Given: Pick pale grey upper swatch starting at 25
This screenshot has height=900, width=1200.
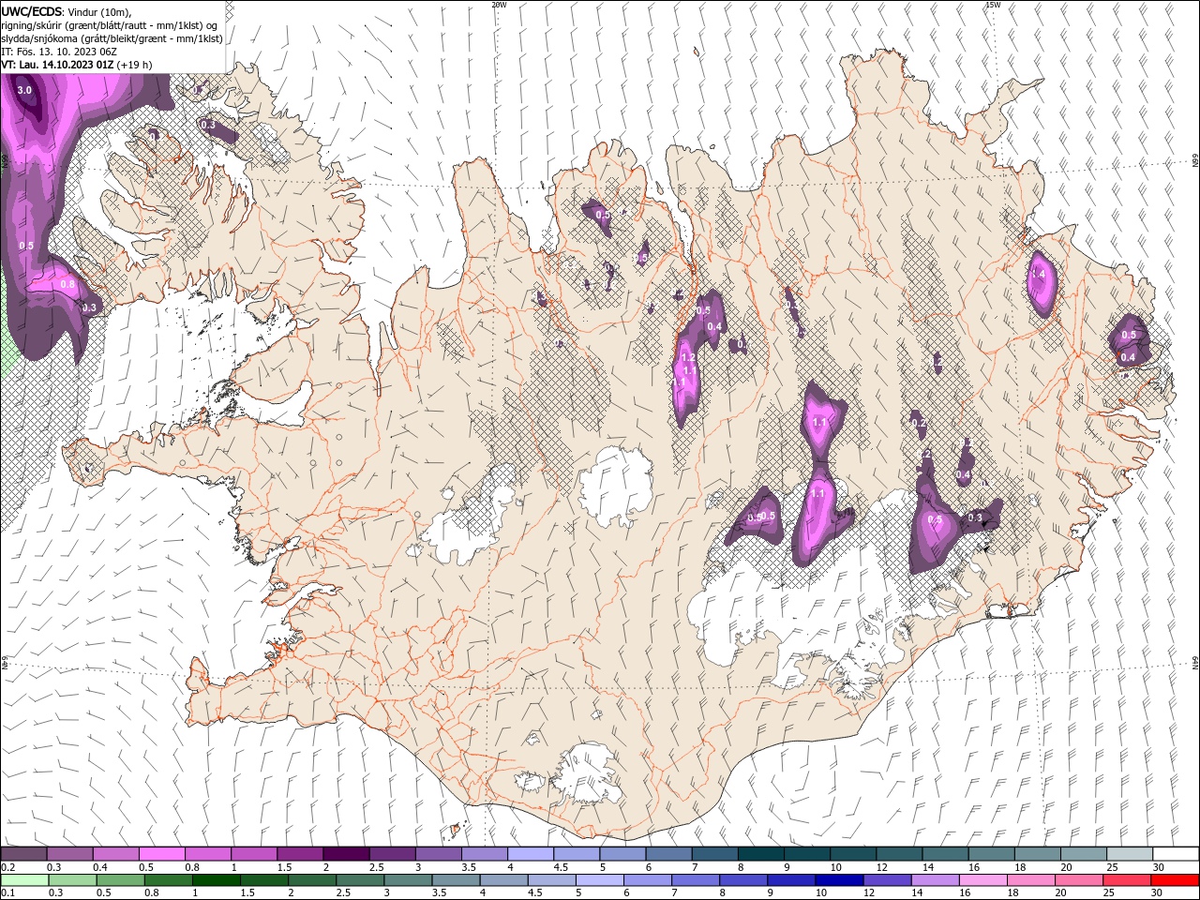Looking at the screenshot, I should coord(1128,854).
